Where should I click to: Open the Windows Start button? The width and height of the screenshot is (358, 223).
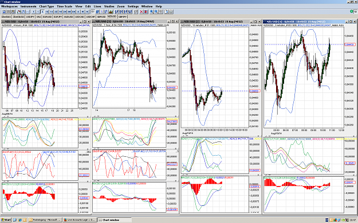pyautogui.click(x=6, y=220)
